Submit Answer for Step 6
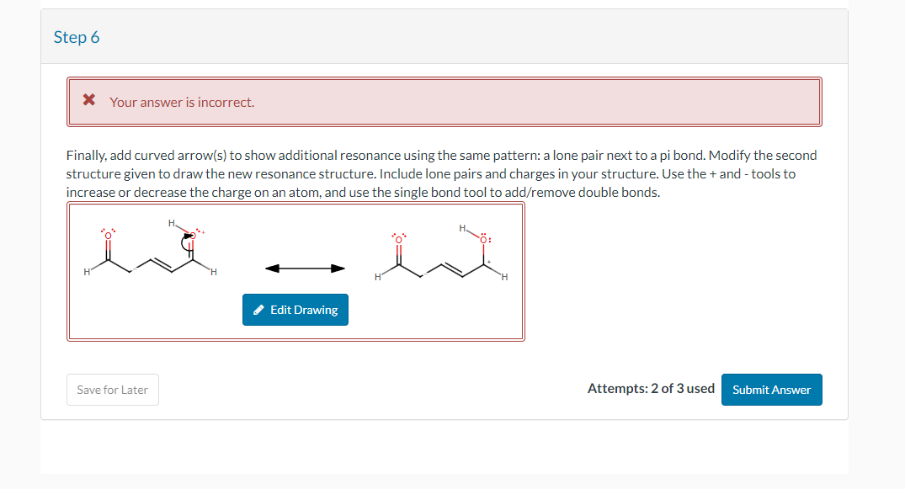 tap(771, 389)
